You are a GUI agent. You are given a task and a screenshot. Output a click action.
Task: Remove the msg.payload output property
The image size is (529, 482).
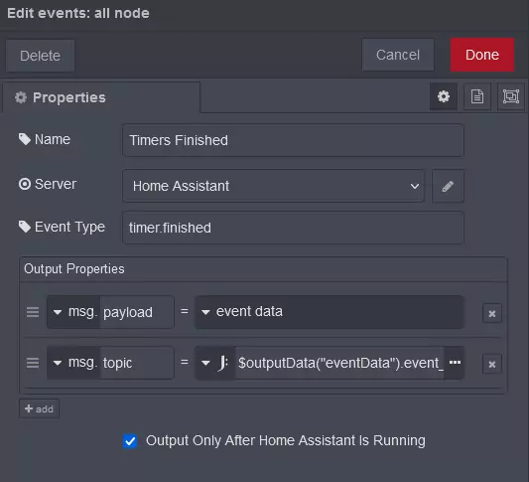pos(492,313)
